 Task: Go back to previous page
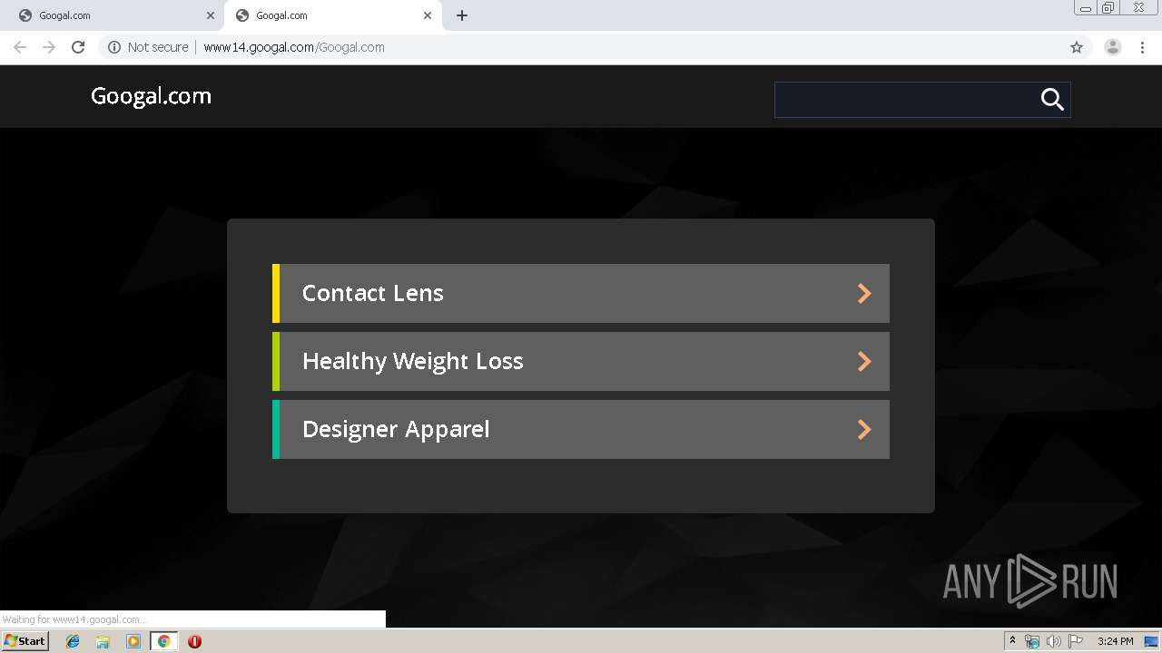(20, 47)
